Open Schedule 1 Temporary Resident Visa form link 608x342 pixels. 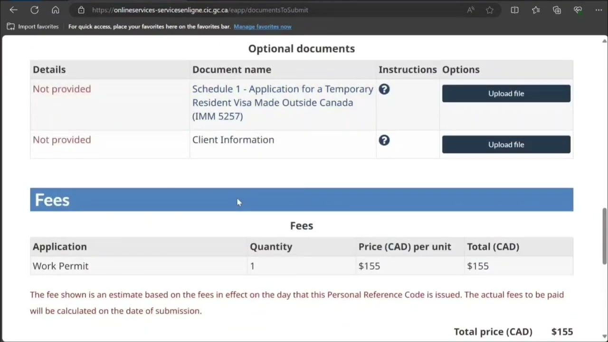(283, 103)
